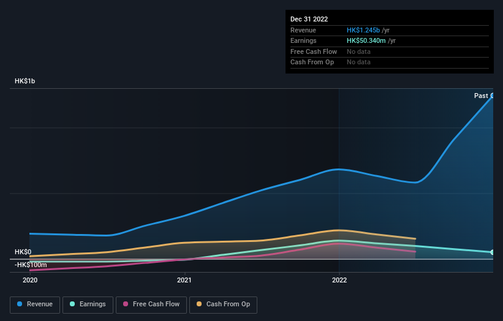Click Cash From Op row in tooltip

click(x=390, y=62)
